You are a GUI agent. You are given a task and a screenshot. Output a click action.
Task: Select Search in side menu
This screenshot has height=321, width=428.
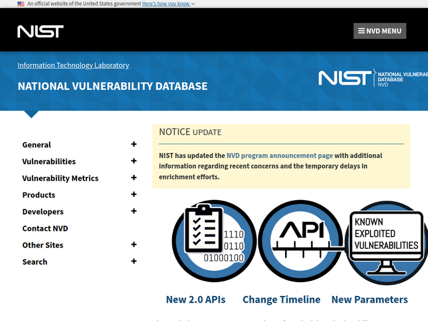point(34,261)
